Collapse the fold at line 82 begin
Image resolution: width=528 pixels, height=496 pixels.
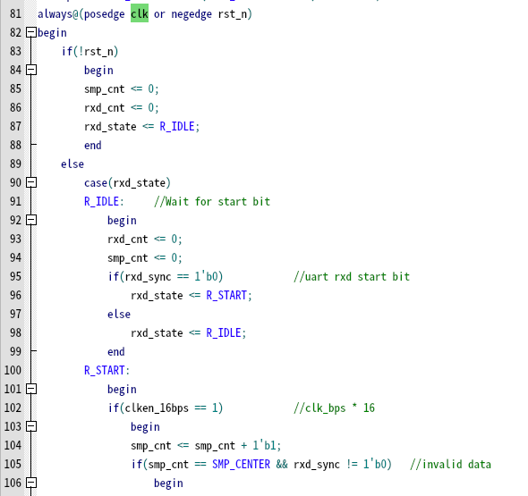(x=31, y=32)
